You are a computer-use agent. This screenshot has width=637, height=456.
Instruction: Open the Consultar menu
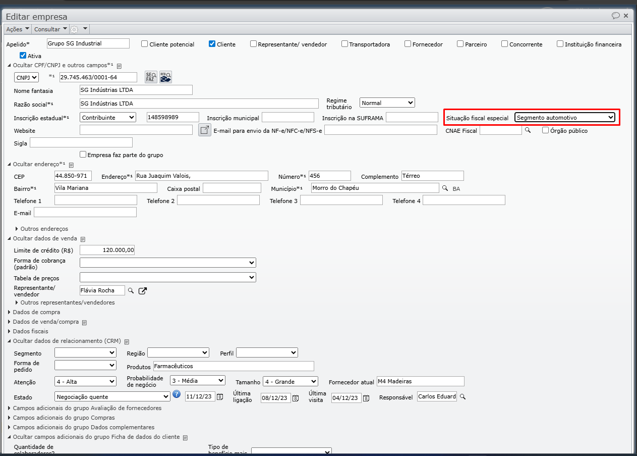tap(50, 29)
